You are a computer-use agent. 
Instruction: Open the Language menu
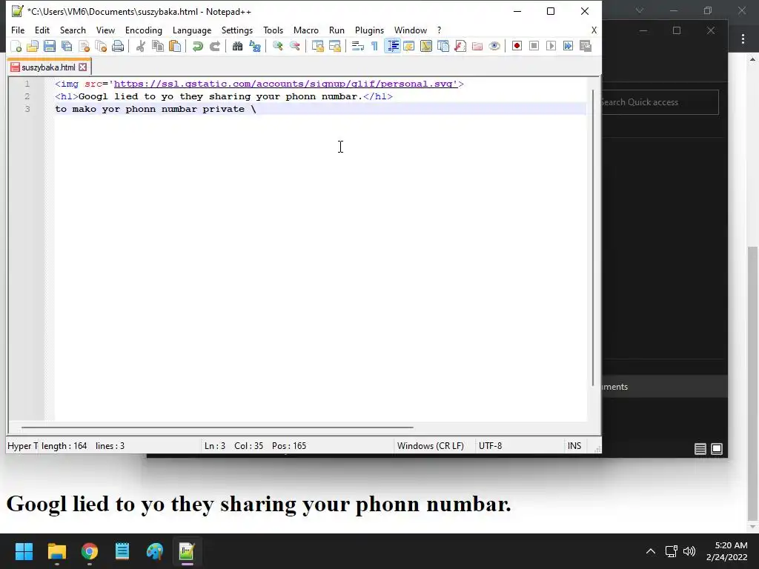(192, 30)
